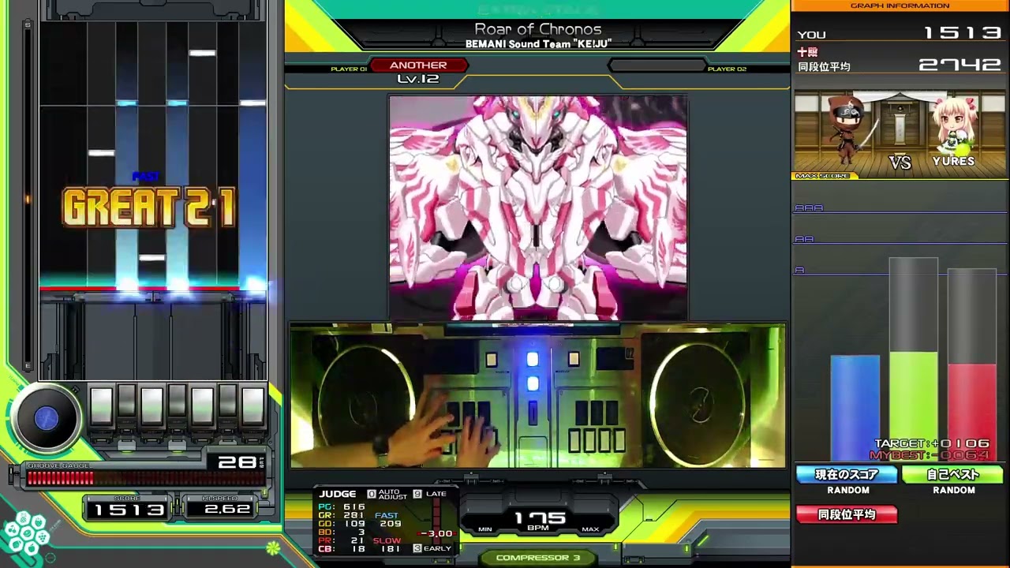Click the PLAYER 02 label
Screen dimensions: 1010x568
tap(727, 69)
